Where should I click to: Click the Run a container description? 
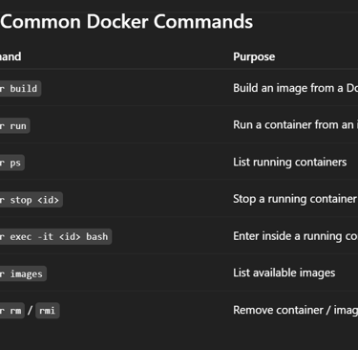(x=295, y=125)
